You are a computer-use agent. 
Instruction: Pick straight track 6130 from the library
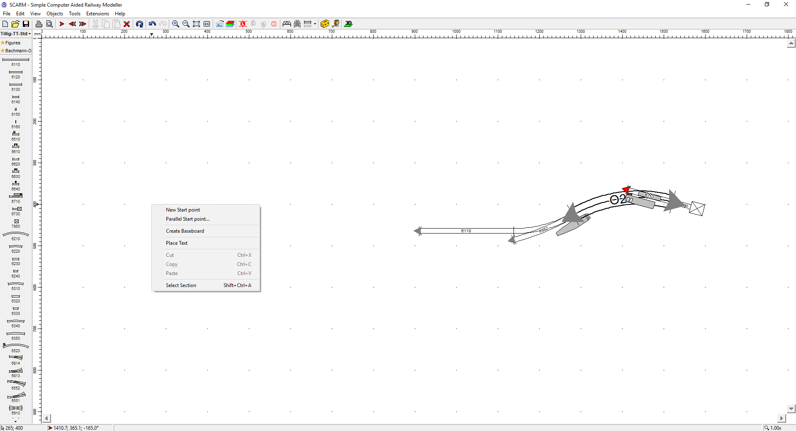coord(16,87)
